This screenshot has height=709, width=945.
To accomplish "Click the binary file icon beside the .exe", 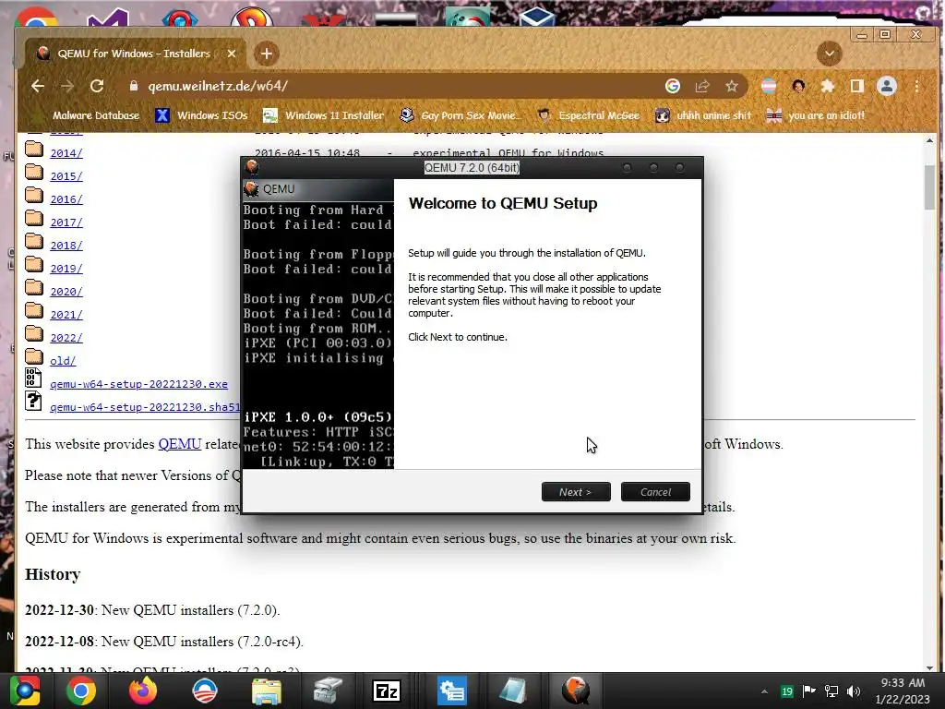I will pyautogui.click(x=33, y=379).
